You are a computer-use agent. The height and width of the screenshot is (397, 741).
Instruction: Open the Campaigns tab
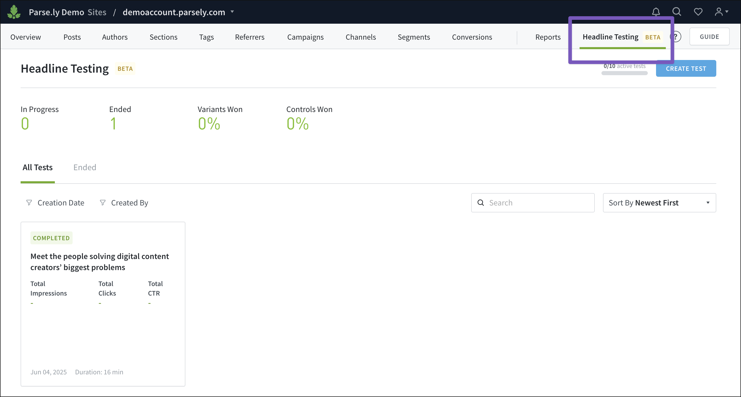[306, 37]
